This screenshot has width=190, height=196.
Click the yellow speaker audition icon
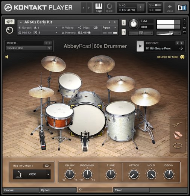click(7, 57)
